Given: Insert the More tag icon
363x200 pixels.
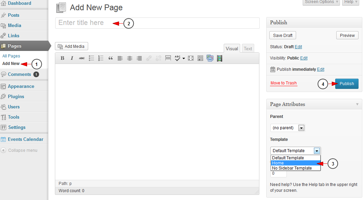Looking at the screenshot, I should (x=168, y=58).
